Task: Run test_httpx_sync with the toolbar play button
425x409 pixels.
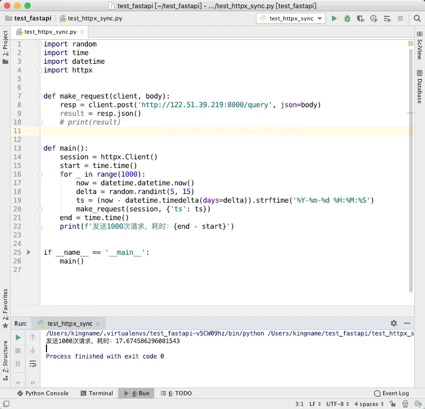Action: pyautogui.click(x=334, y=18)
